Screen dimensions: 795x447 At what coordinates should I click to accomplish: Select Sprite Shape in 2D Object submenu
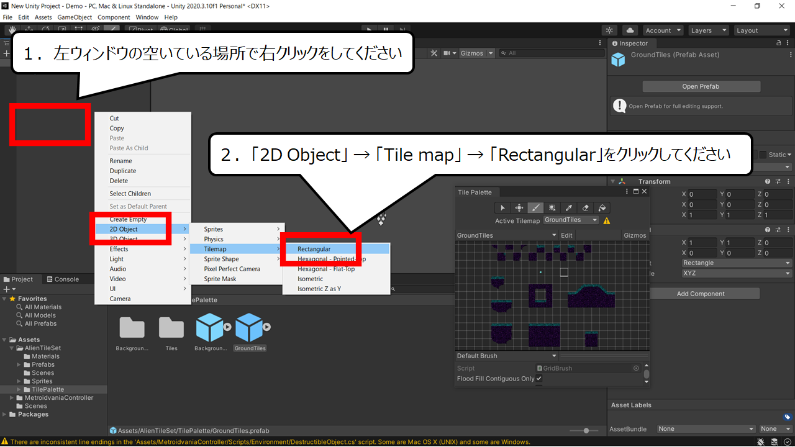[x=237, y=259]
